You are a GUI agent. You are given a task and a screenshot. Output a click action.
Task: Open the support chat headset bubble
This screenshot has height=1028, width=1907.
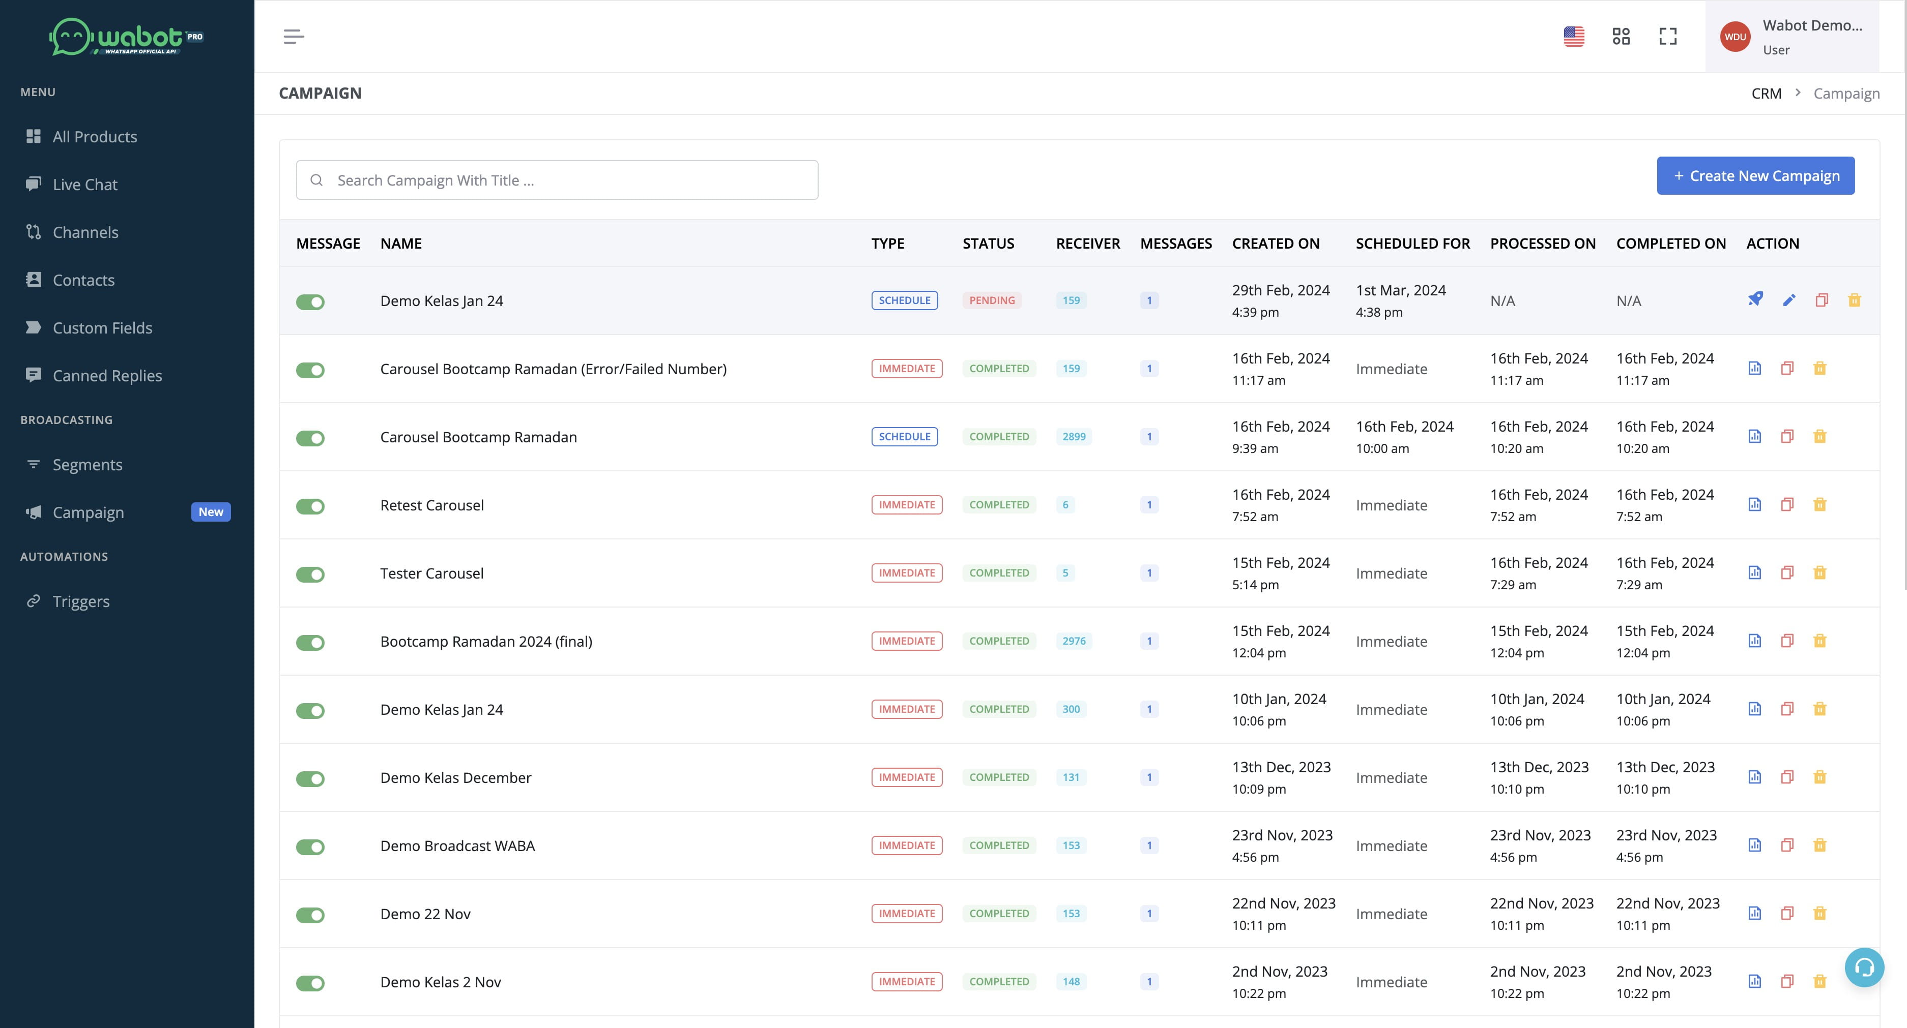click(x=1864, y=967)
